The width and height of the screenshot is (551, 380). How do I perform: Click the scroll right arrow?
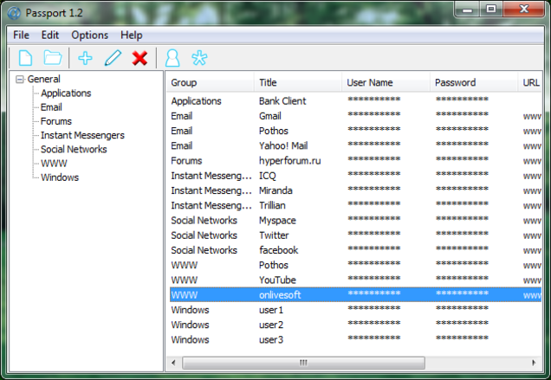click(x=535, y=363)
